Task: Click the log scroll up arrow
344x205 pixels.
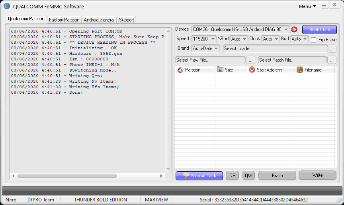Action: point(168,31)
